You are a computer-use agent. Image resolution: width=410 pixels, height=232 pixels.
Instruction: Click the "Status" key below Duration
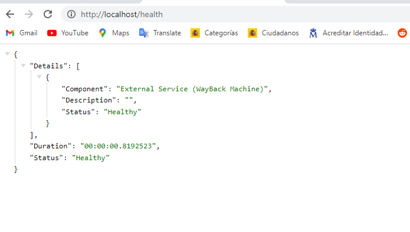coord(47,158)
